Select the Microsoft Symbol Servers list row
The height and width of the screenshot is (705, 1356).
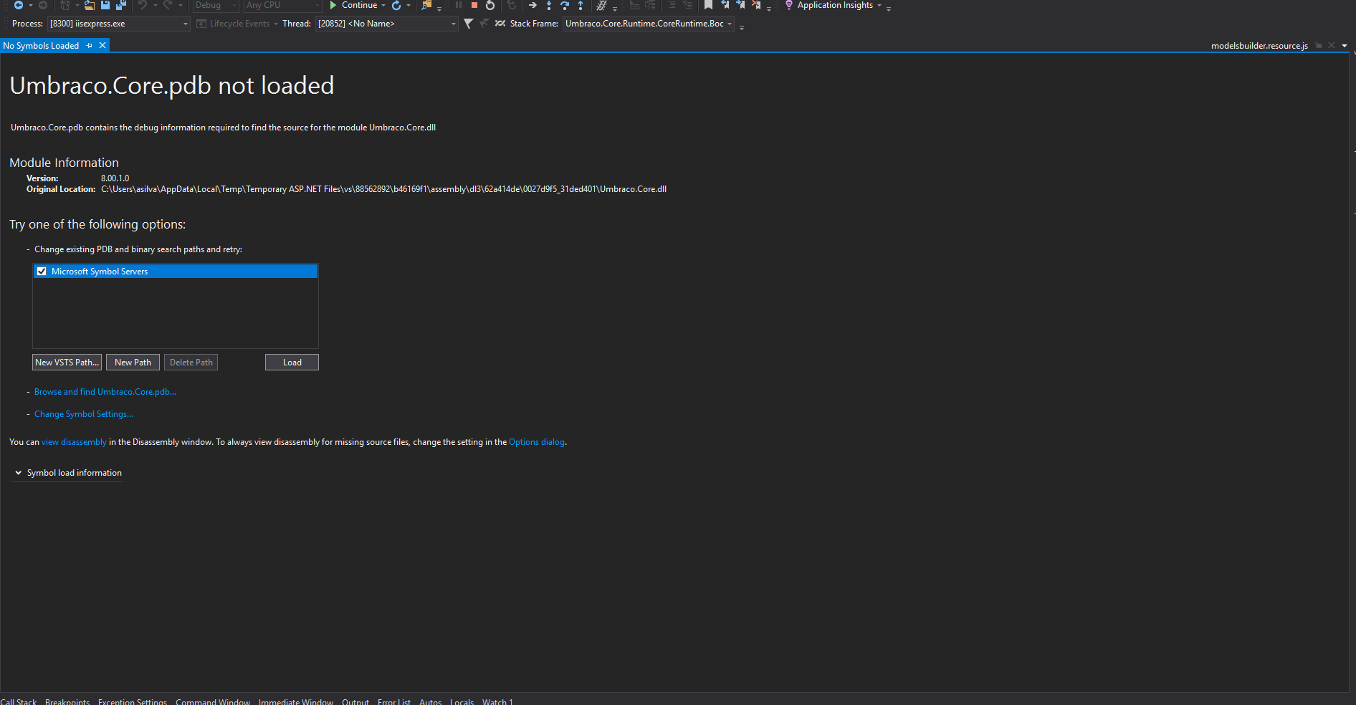(176, 272)
